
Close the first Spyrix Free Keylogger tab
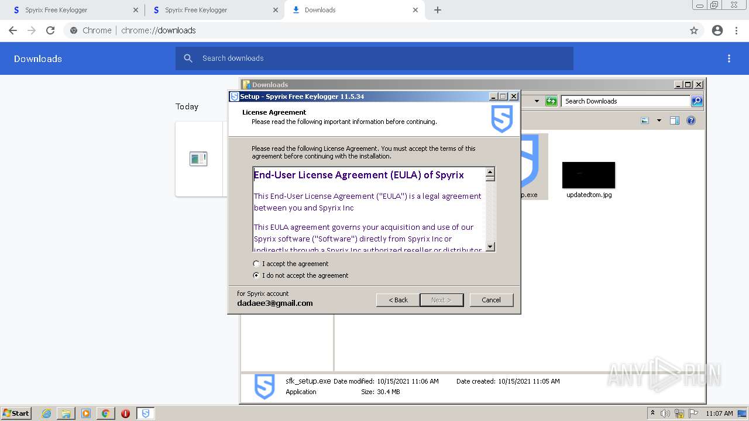tap(136, 10)
